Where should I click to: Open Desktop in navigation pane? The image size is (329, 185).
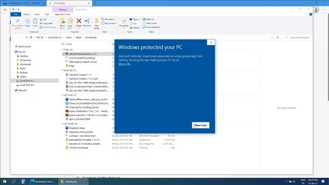coord(22,56)
